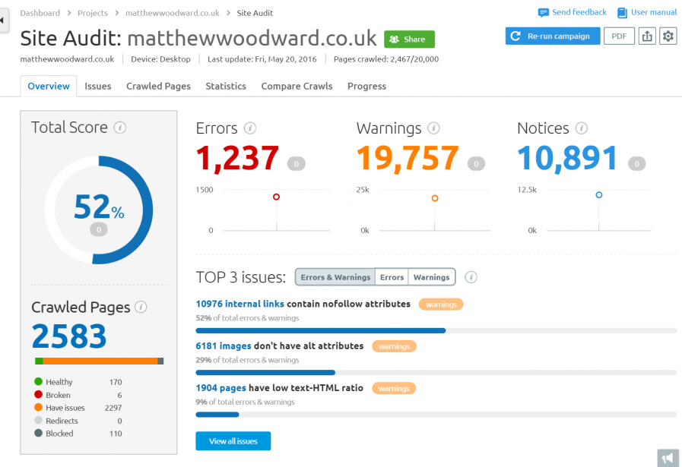Click the 1,237 errors count
The width and height of the screenshot is (682, 467).
237,158
